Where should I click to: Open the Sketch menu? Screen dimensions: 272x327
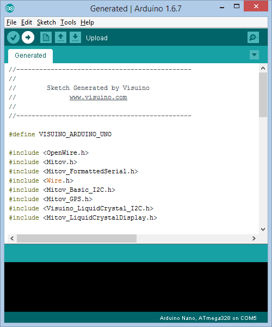click(46, 22)
